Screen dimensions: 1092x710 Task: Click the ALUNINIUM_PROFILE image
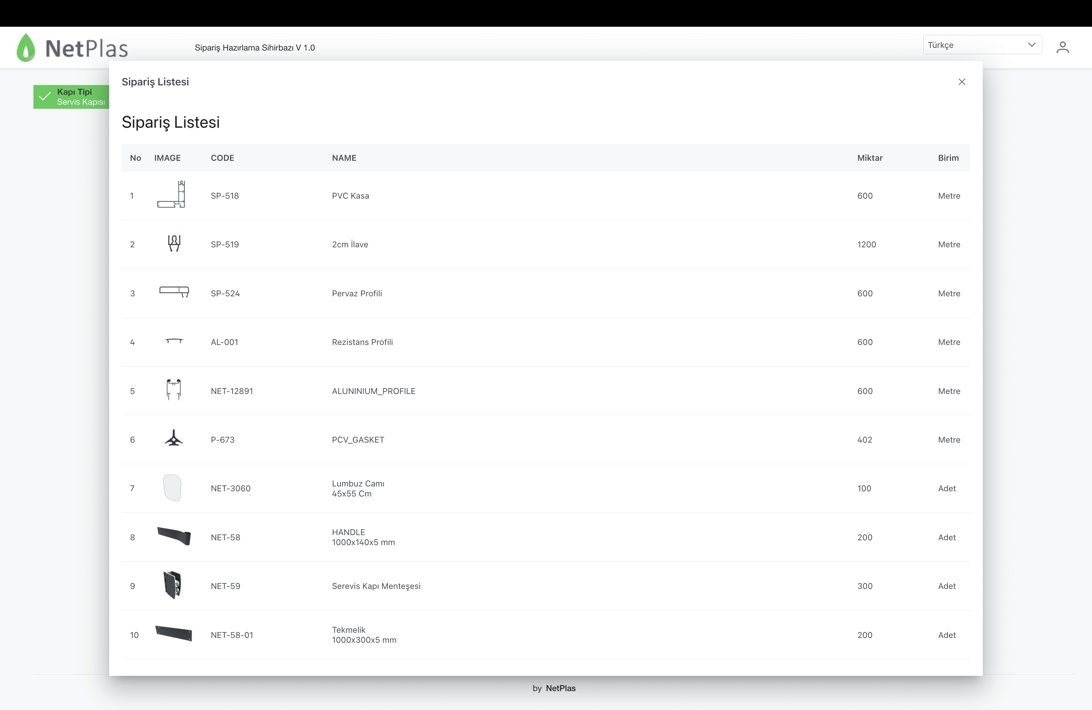coord(173,390)
